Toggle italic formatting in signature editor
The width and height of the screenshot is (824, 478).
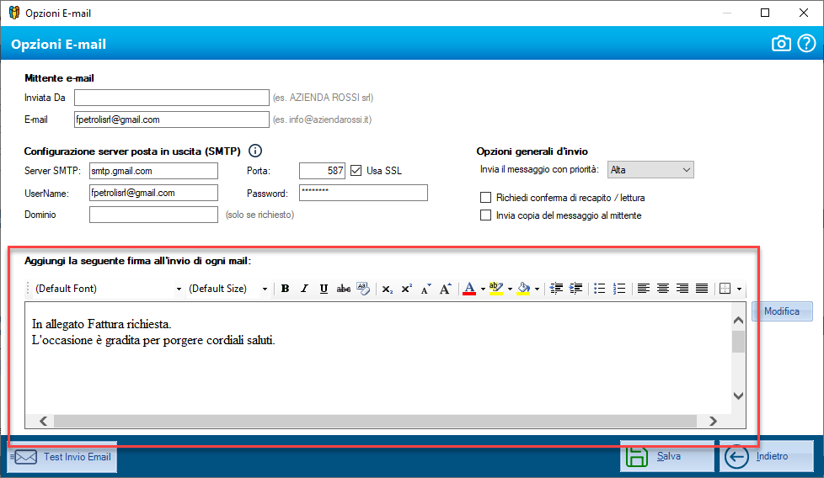coord(304,289)
